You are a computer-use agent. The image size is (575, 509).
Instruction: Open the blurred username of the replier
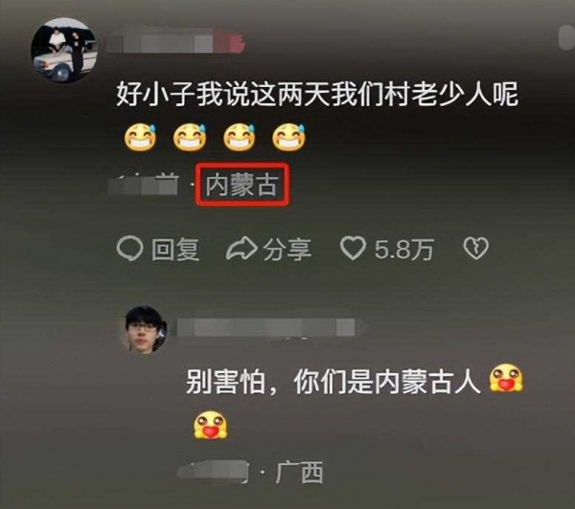(x=271, y=327)
